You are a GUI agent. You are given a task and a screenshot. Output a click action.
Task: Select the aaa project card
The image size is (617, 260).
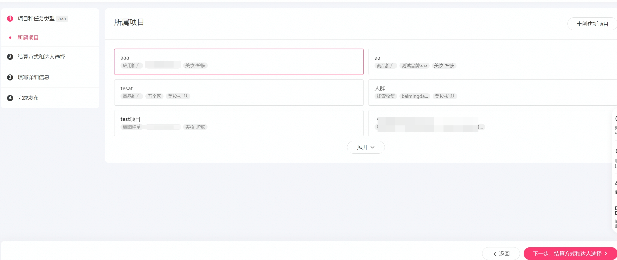(x=239, y=62)
